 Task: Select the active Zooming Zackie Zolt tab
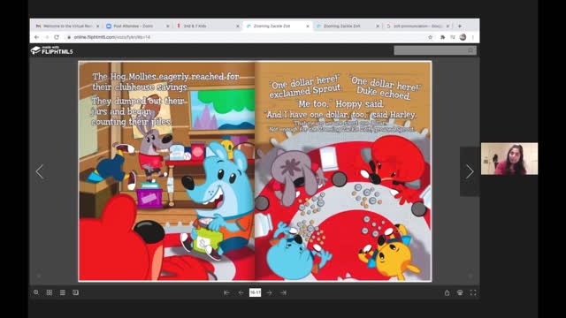click(x=278, y=26)
